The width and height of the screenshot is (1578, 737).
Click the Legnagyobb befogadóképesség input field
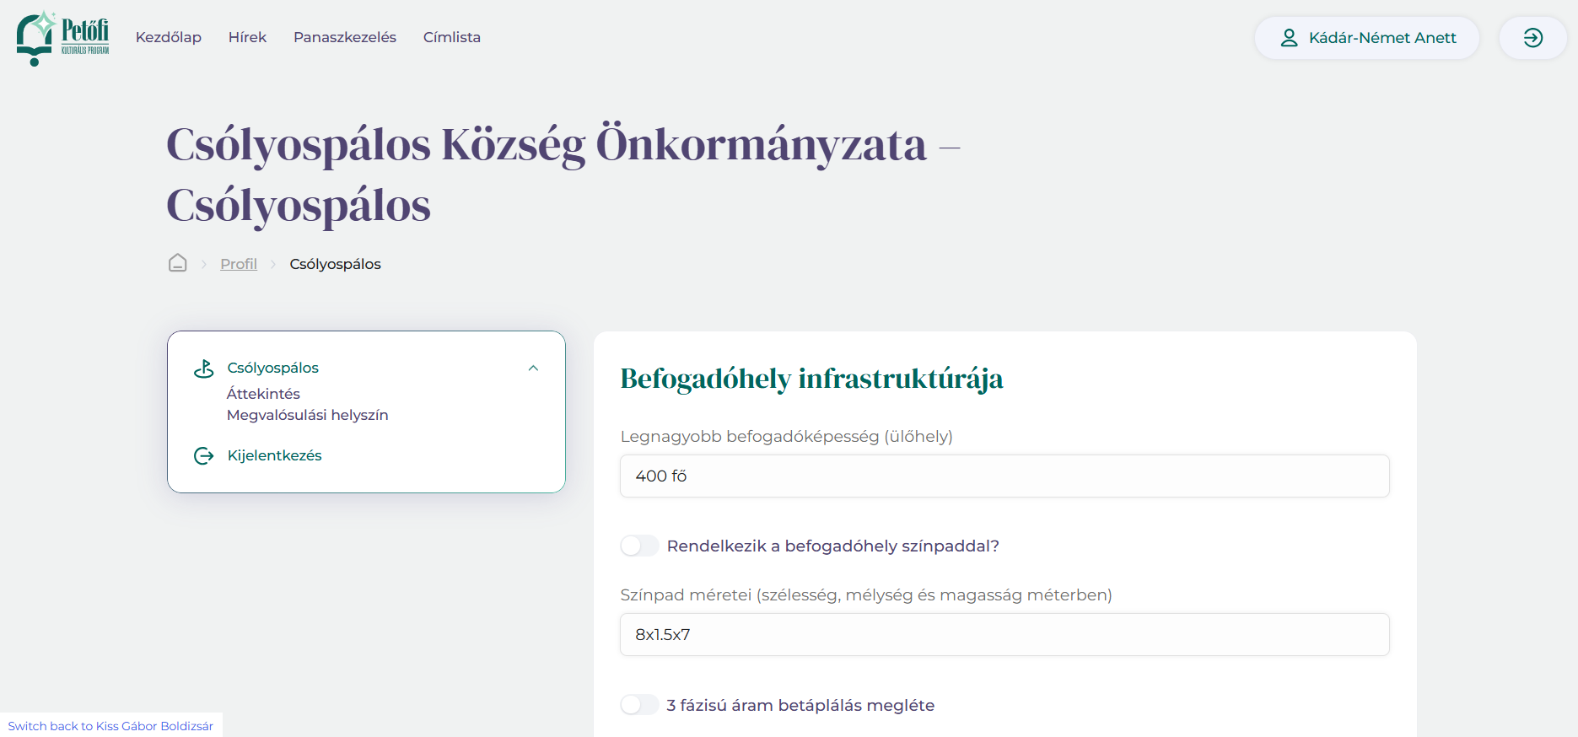[1004, 476]
